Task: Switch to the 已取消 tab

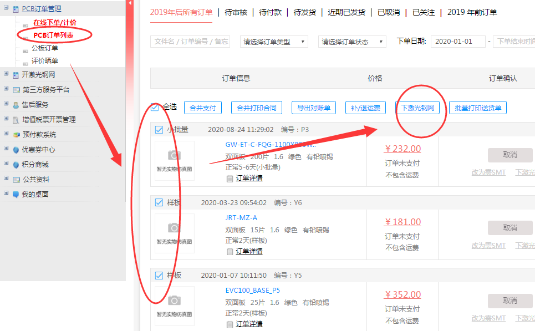Action: click(389, 12)
